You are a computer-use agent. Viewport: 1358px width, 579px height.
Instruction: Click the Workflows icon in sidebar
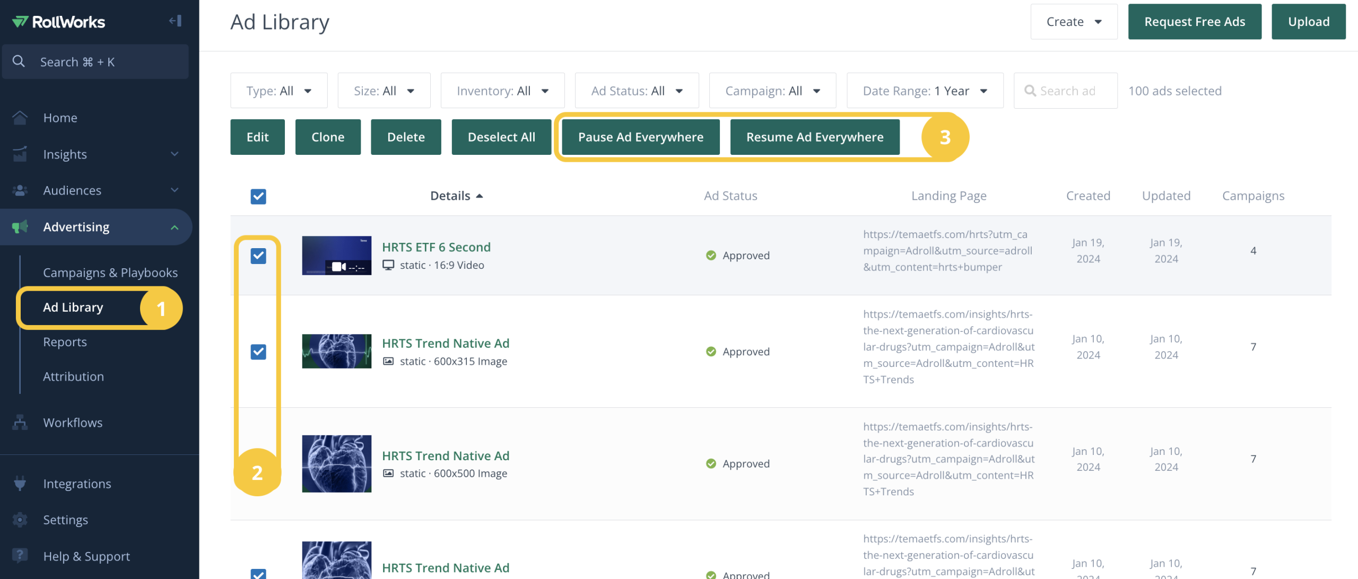20,423
